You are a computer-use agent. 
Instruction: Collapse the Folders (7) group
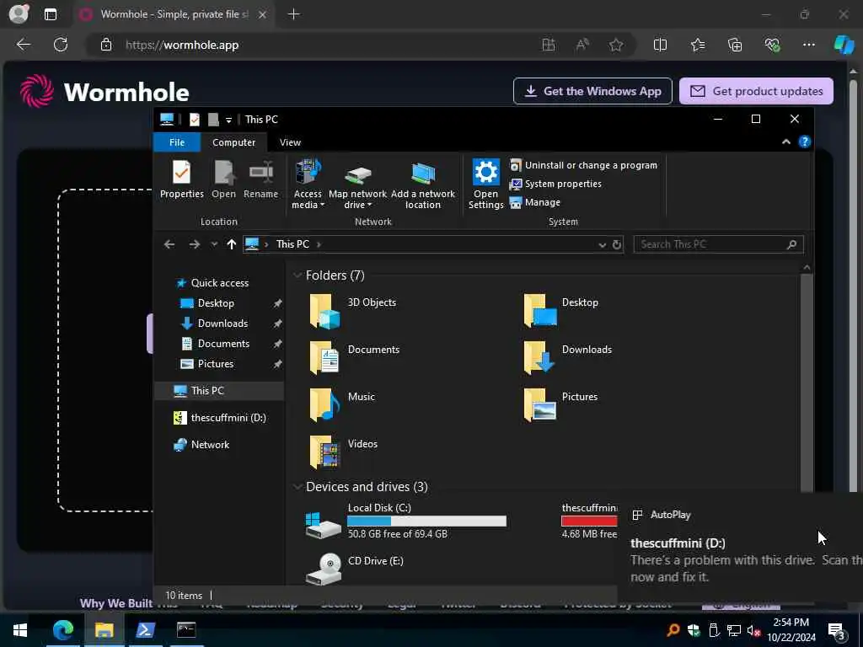point(297,275)
